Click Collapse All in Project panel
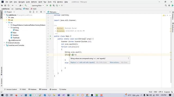The height and width of the screenshot is (97, 174). [x=37, y=12]
